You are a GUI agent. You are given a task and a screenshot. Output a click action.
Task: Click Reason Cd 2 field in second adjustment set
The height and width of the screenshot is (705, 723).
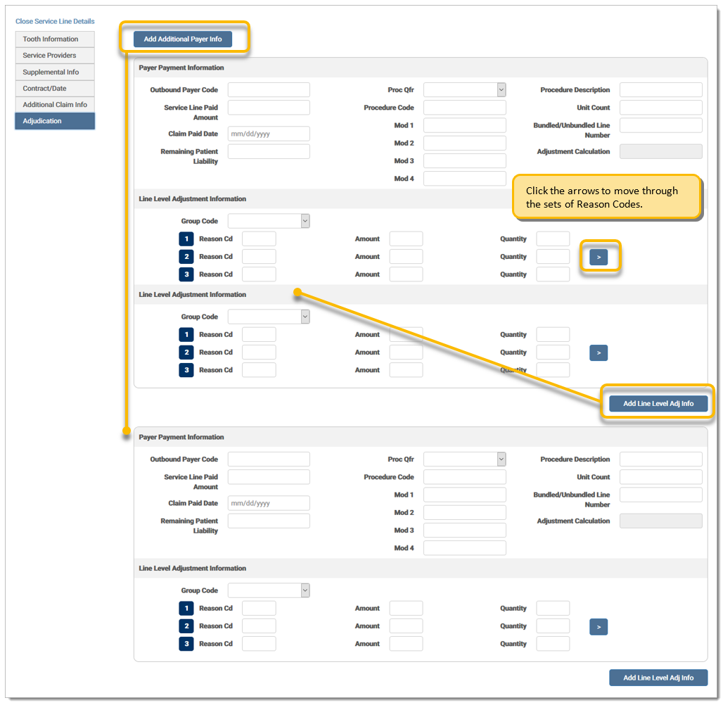point(259,352)
